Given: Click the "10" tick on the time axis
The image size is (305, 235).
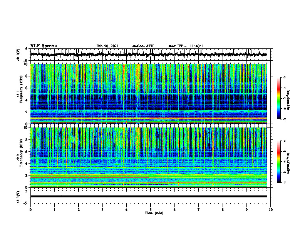Looking at the screenshot, I should pos(271,210).
